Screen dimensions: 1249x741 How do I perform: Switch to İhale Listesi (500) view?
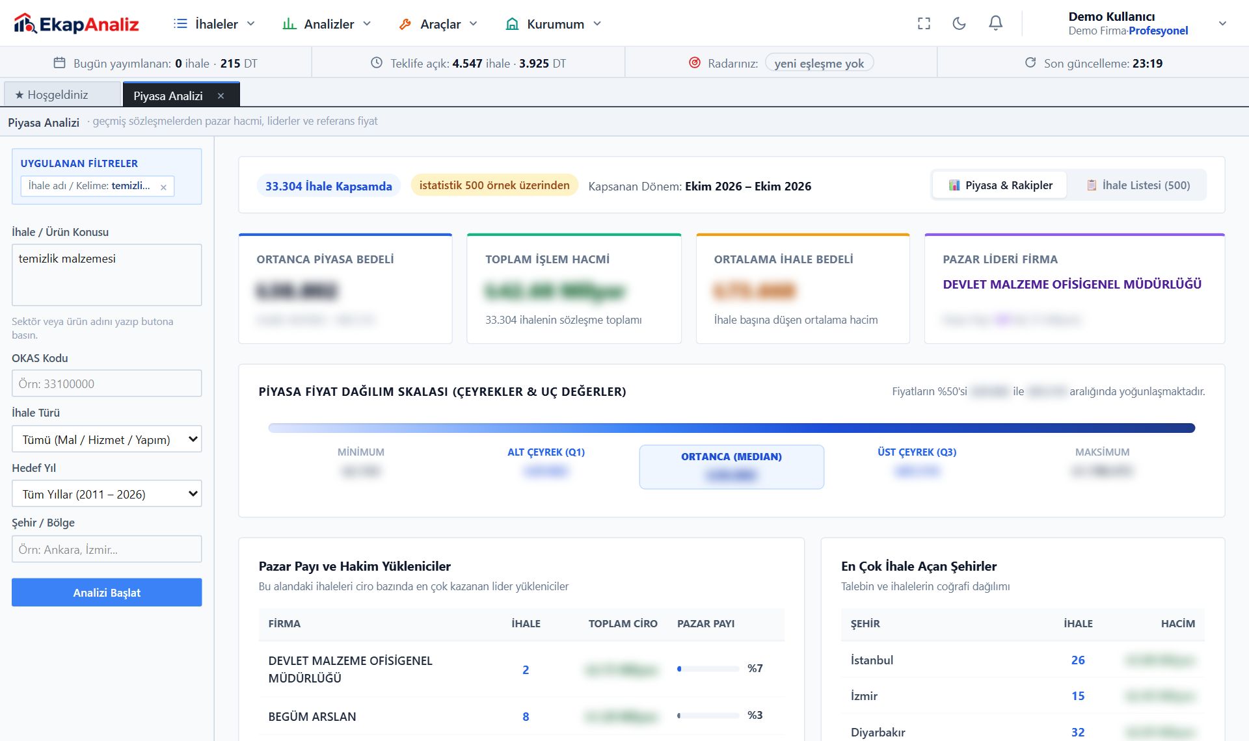click(x=1138, y=185)
